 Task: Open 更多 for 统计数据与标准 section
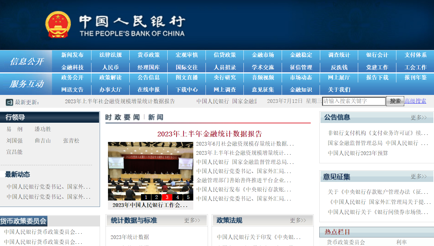click(x=192, y=220)
